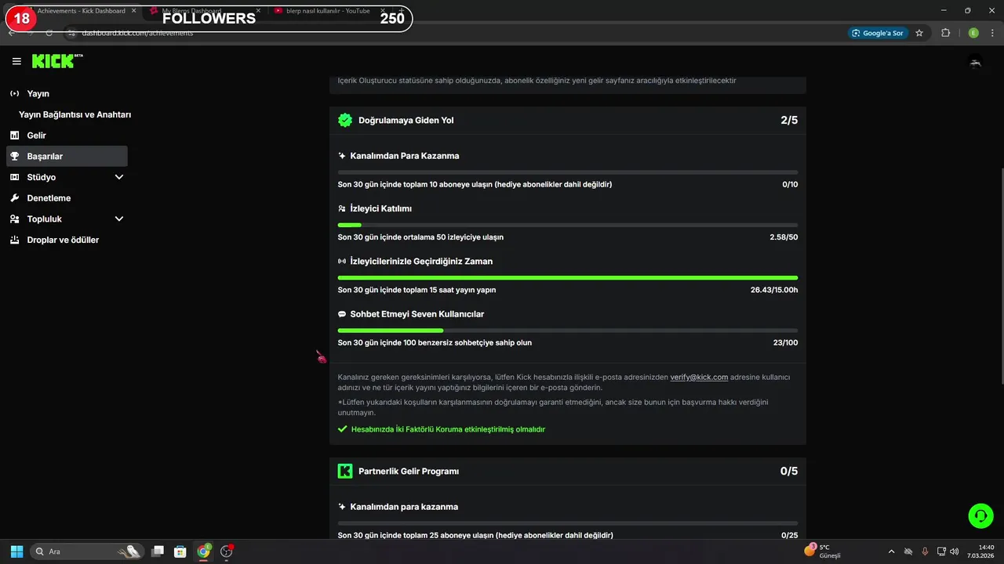Open the green support chat bubble

[x=980, y=515]
